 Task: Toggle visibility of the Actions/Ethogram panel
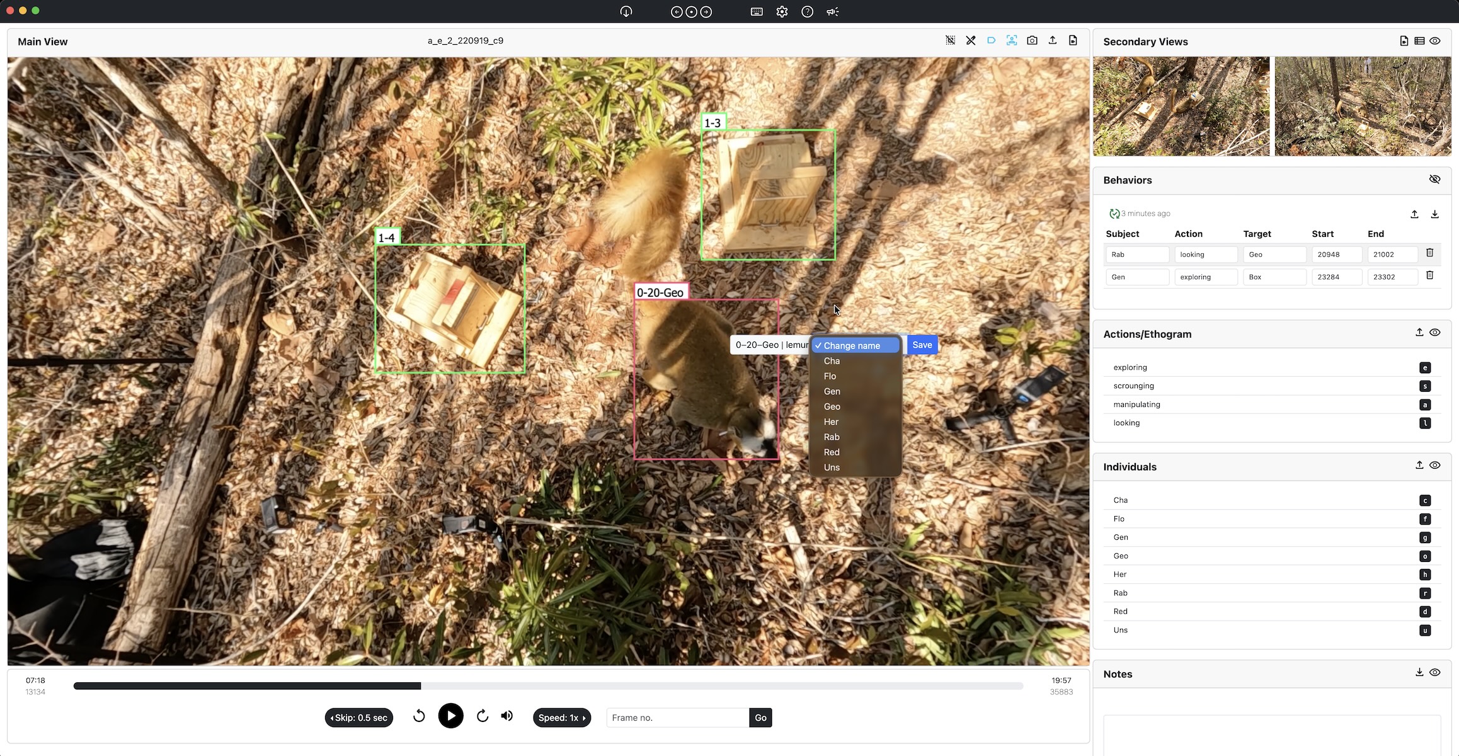pyautogui.click(x=1434, y=333)
